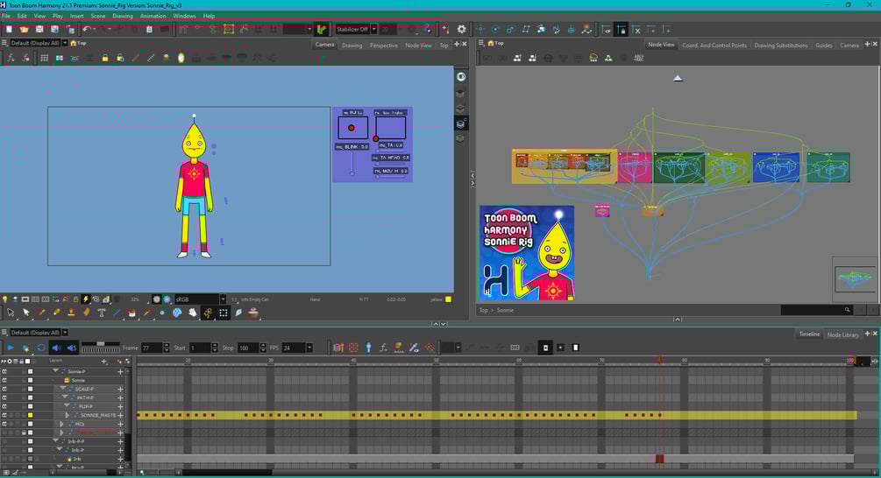The height and width of the screenshot is (478, 881).
Task: Toggle enable for the Sonnie-P layer
Action: tap(4, 371)
